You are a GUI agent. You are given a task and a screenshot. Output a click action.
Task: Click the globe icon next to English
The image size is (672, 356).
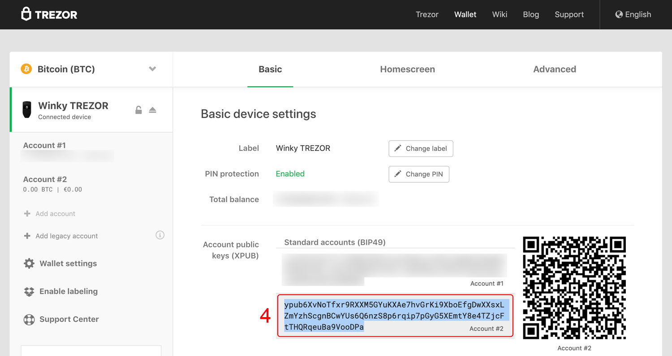point(619,14)
